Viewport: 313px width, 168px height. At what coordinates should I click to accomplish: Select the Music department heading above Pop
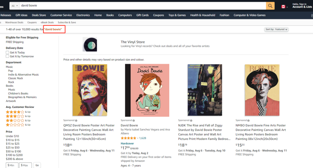click(9, 67)
